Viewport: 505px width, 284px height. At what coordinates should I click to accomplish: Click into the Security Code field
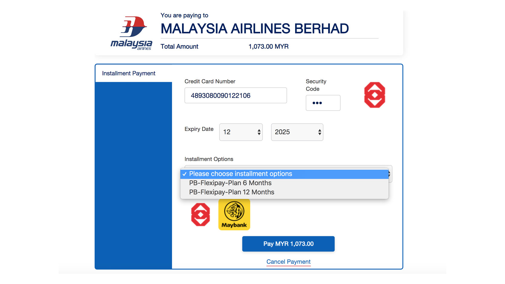pyautogui.click(x=323, y=103)
